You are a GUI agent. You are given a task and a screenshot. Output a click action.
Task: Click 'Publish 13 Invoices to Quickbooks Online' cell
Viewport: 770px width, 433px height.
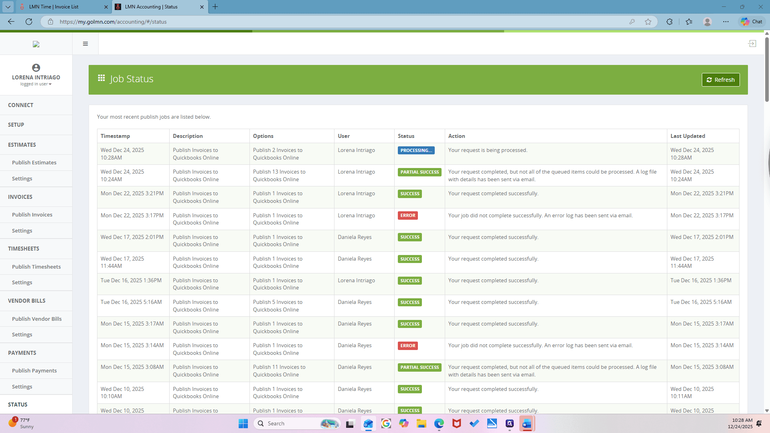(x=292, y=176)
